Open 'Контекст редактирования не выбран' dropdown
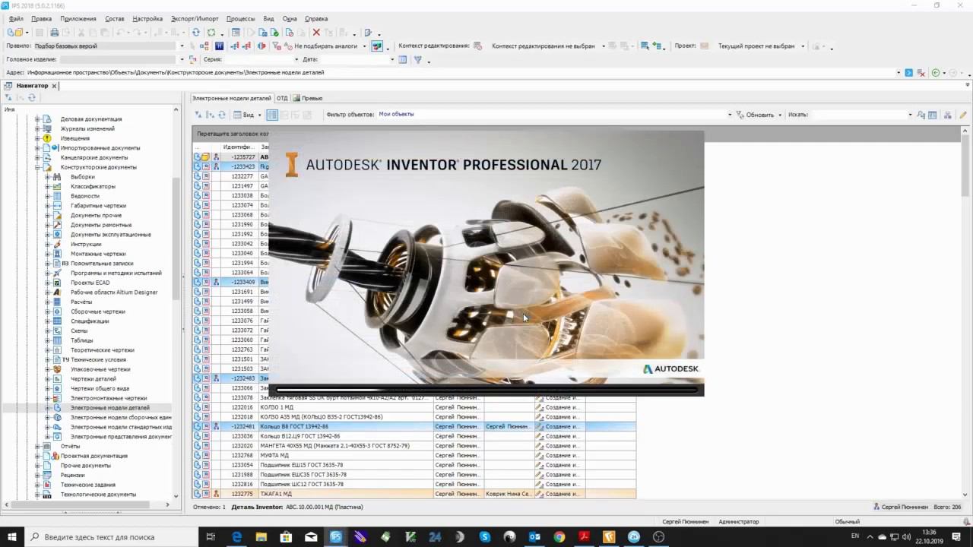973x547 pixels. coord(604,46)
